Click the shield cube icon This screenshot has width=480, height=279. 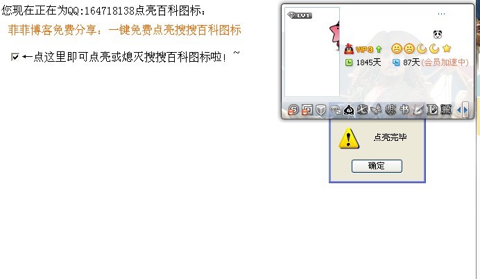click(x=320, y=110)
